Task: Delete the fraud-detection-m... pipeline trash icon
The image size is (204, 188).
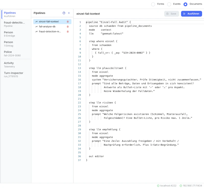Action: tap(68, 31)
